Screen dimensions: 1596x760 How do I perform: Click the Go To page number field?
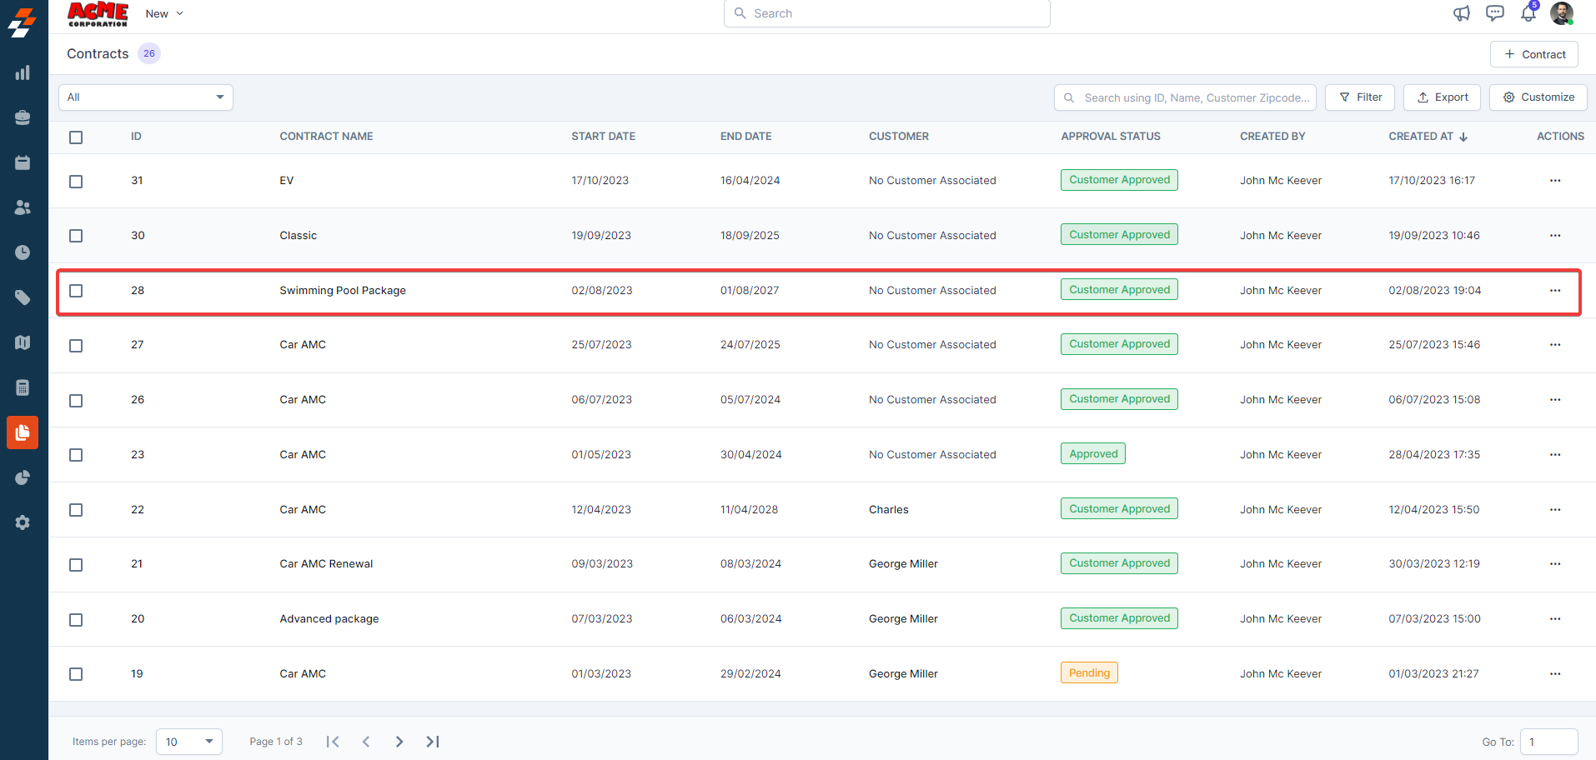pos(1548,742)
